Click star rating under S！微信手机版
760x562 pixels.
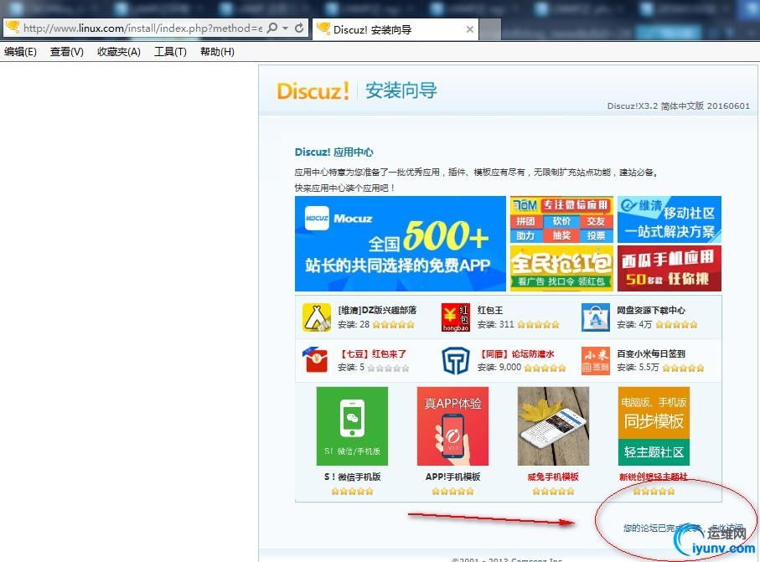[353, 492]
